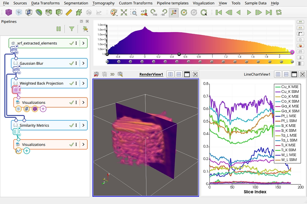Add the Outline module snowflake icon
This screenshot has width=307, height=204.
coord(19,12)
